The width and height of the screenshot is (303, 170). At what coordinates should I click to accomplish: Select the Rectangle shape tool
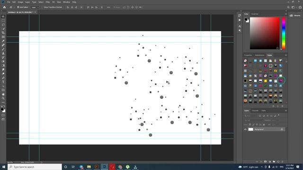[3, 90]
